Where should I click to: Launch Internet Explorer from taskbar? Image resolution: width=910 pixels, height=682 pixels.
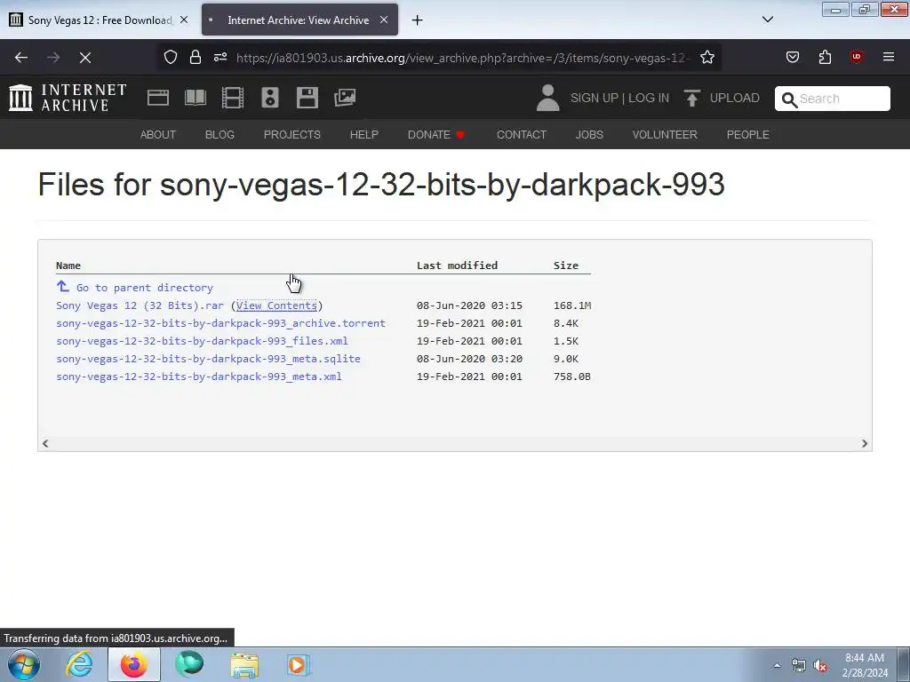[78, 664]
